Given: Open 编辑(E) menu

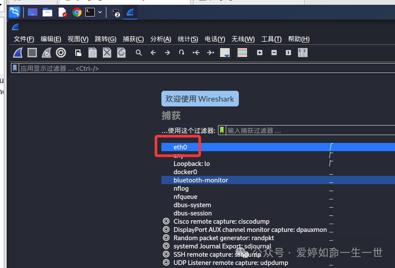Looking at the screenshot, I should [x=51, y=39].
